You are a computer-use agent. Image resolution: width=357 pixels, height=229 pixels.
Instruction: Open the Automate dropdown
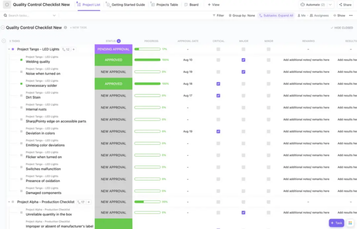click(330, 5)
